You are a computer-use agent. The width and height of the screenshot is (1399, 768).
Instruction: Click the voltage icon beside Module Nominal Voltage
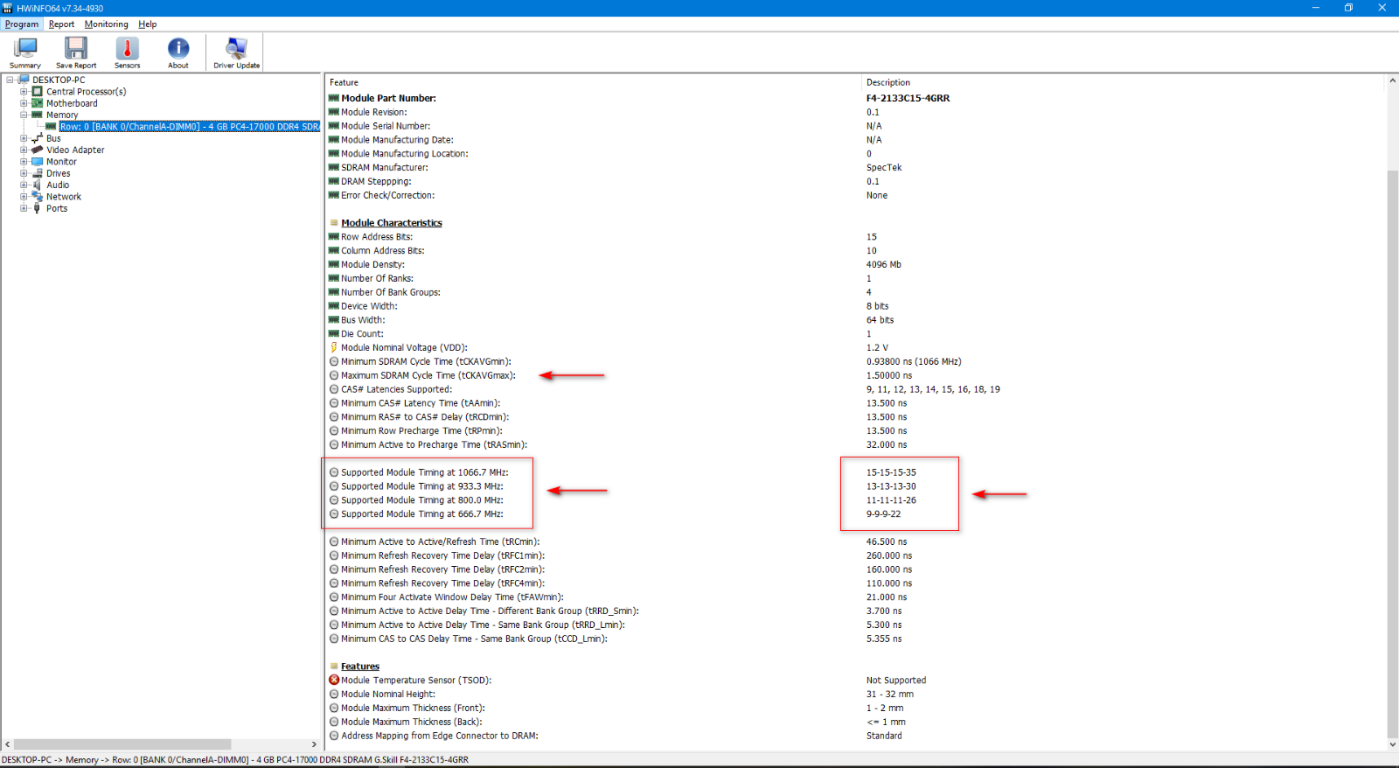click(334, 347)
